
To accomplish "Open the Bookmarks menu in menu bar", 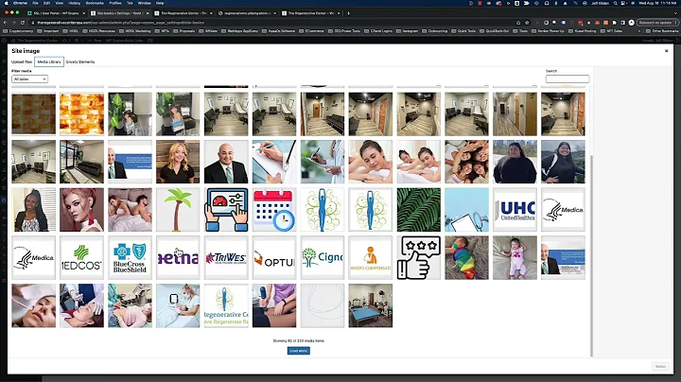I will coord(95,3).
